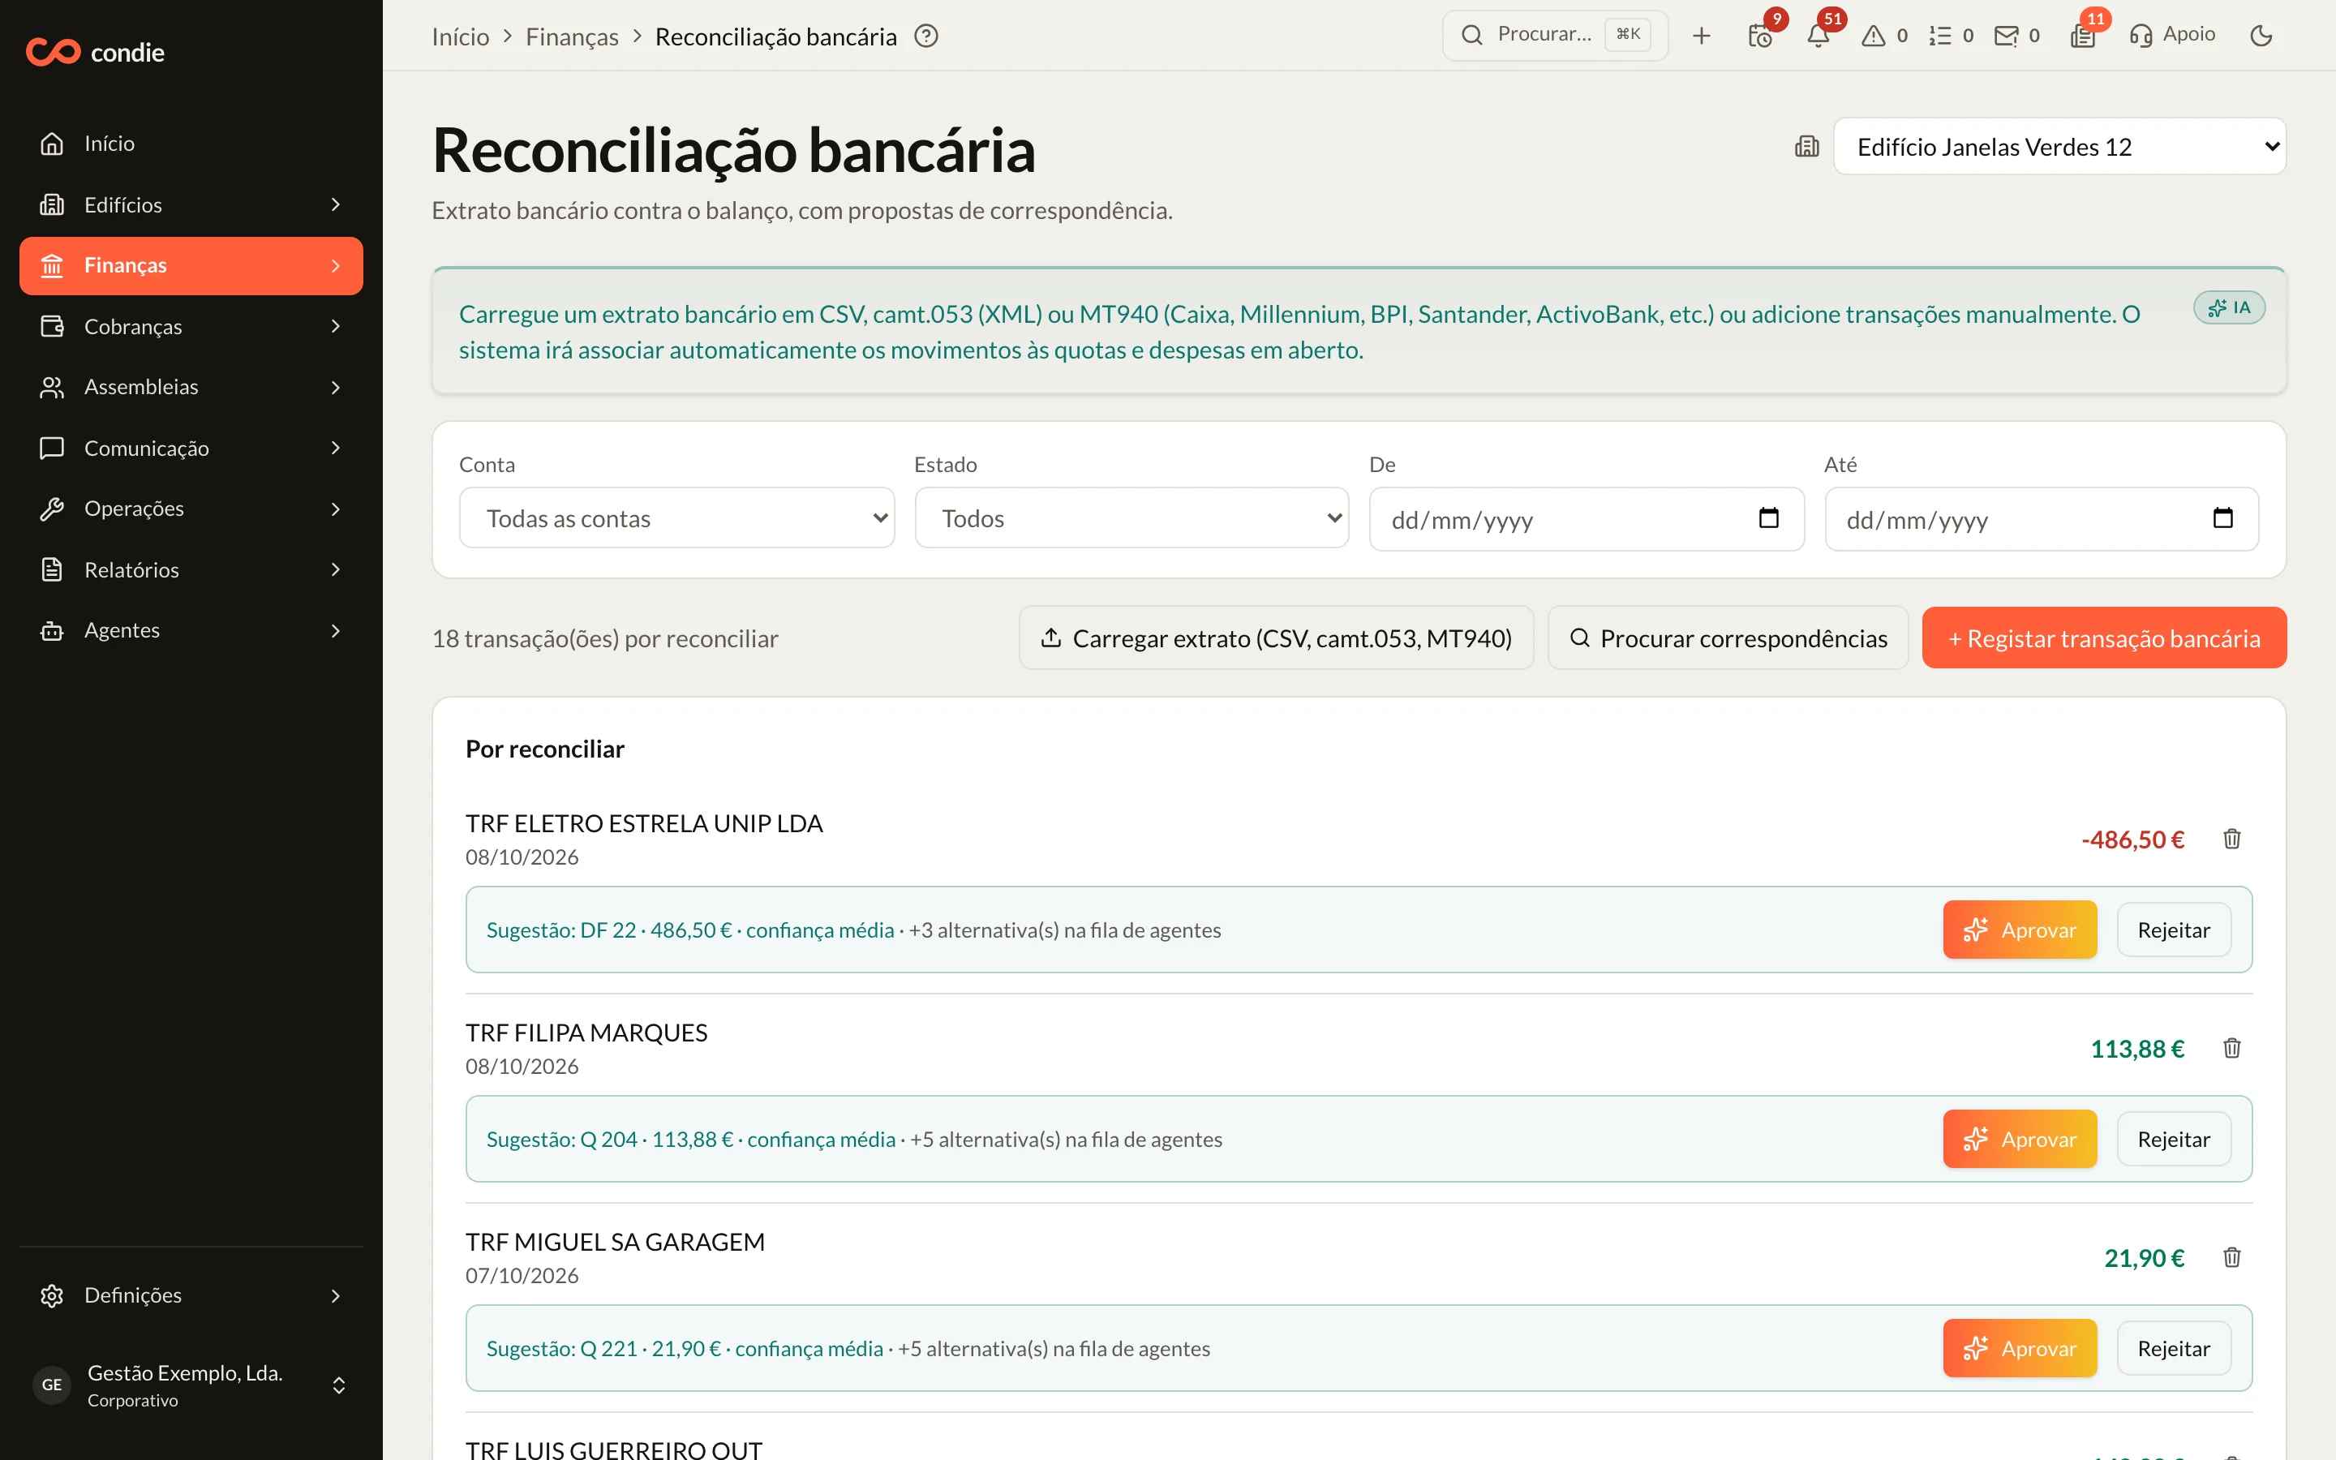Viewport: 2336px width, 1460px height.
Task: Expand the Cobranças sidebar section
Action: [191, 326]
